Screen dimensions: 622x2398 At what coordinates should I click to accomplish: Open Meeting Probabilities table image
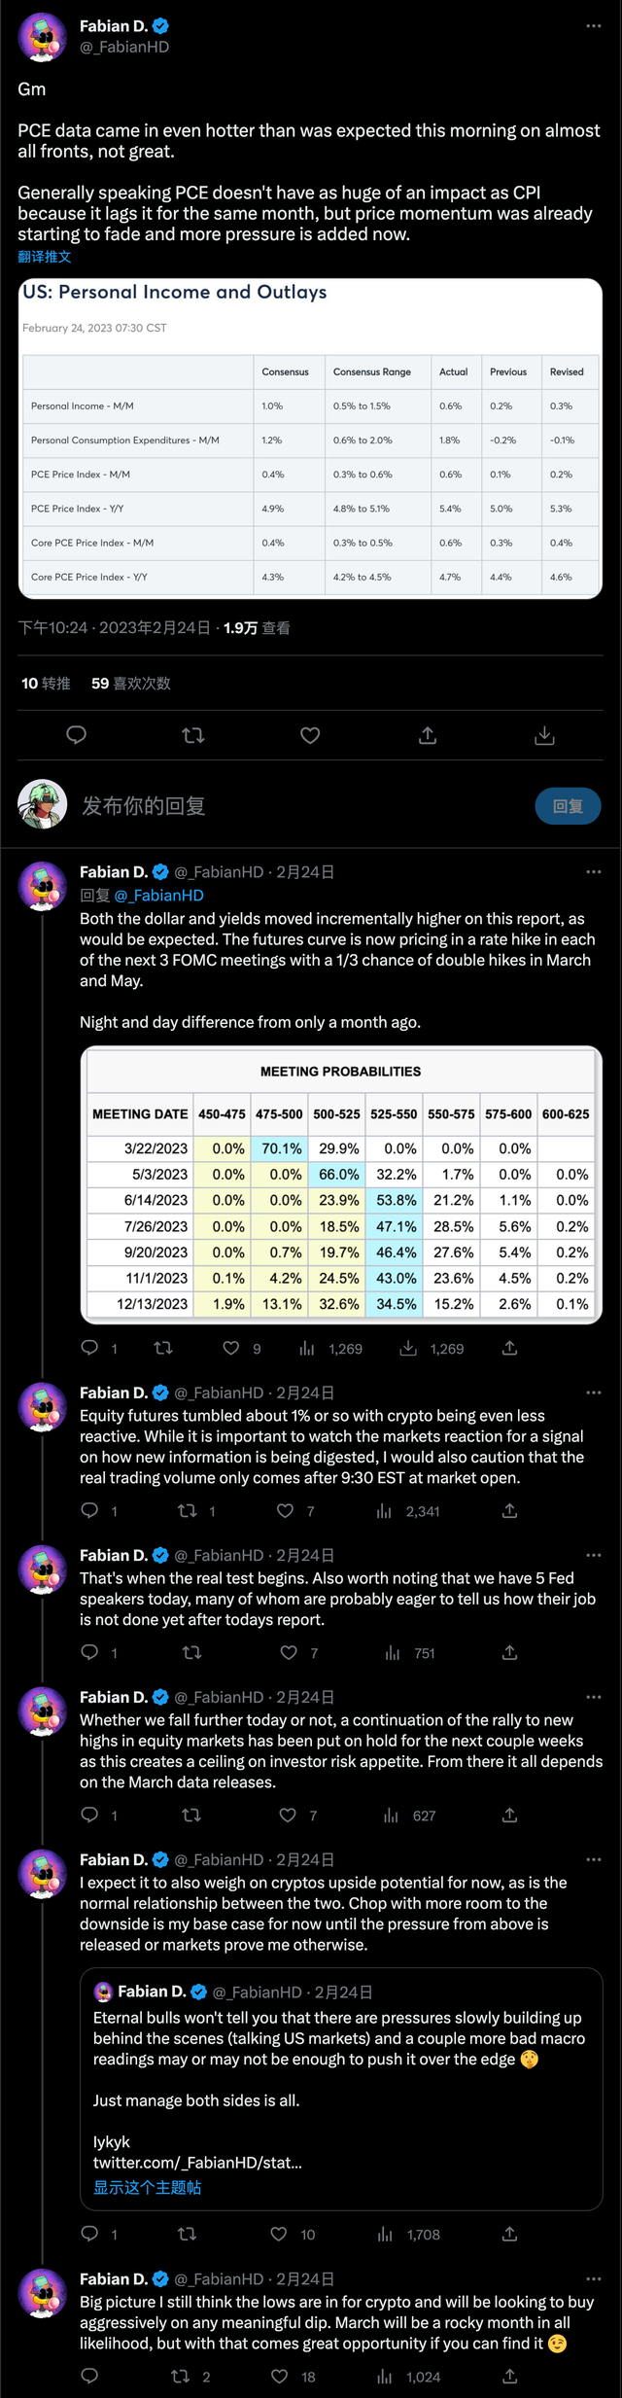tap(340, 1183)
